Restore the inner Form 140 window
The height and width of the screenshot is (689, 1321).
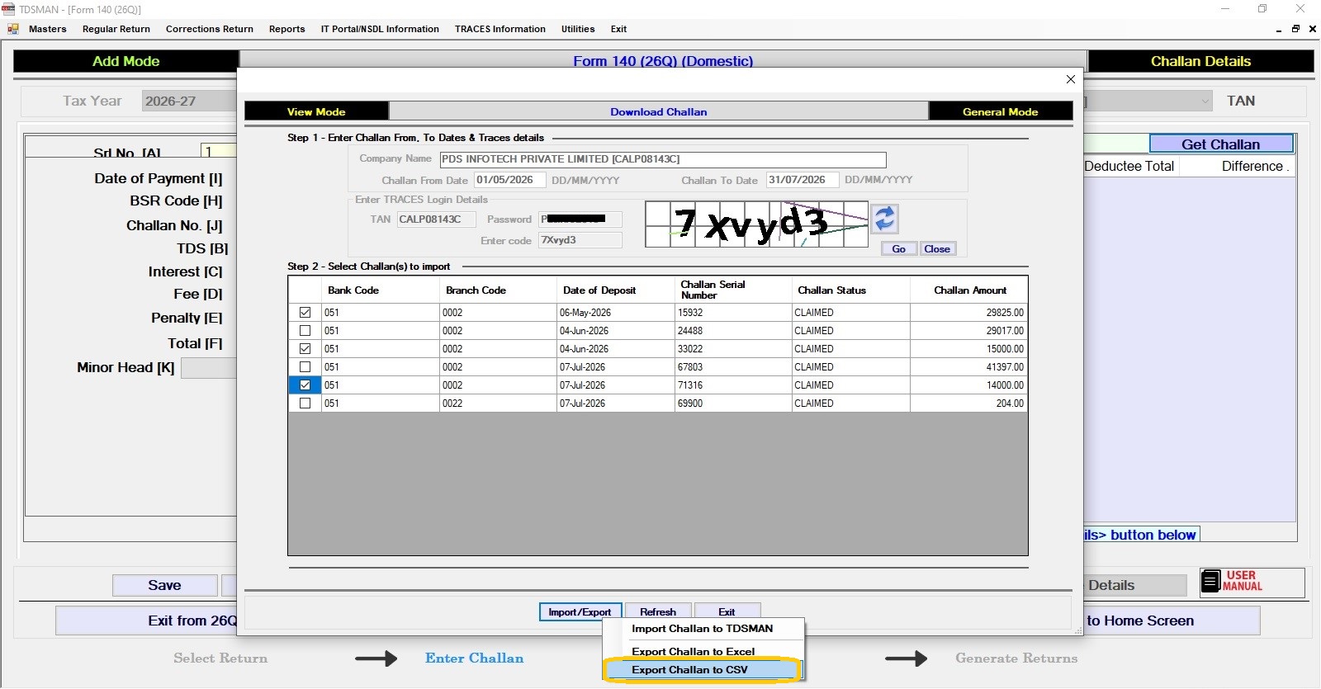pos(1295,29)
